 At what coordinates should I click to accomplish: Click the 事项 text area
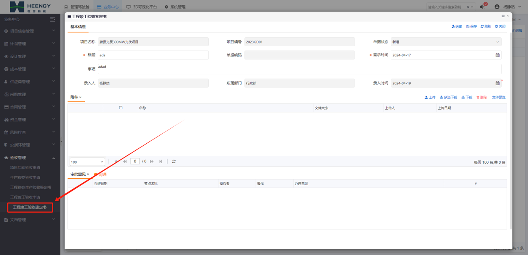pos(299,69)
